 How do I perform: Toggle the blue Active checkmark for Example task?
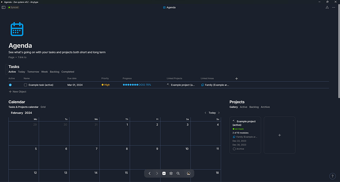tap(10, 85)
